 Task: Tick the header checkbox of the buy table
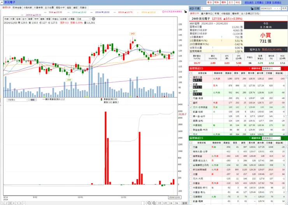tap(191, 73)
